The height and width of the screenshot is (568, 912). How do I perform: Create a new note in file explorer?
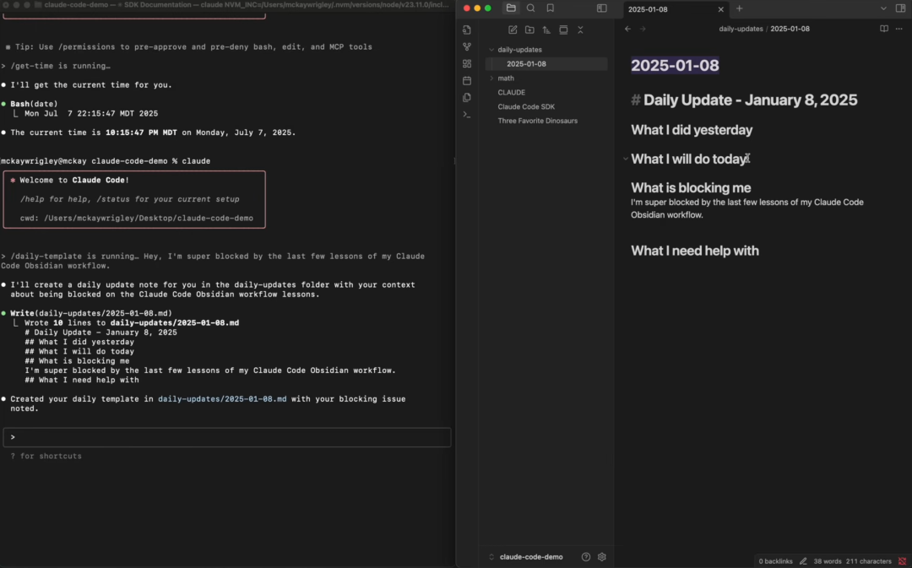[x=513, y=30]
